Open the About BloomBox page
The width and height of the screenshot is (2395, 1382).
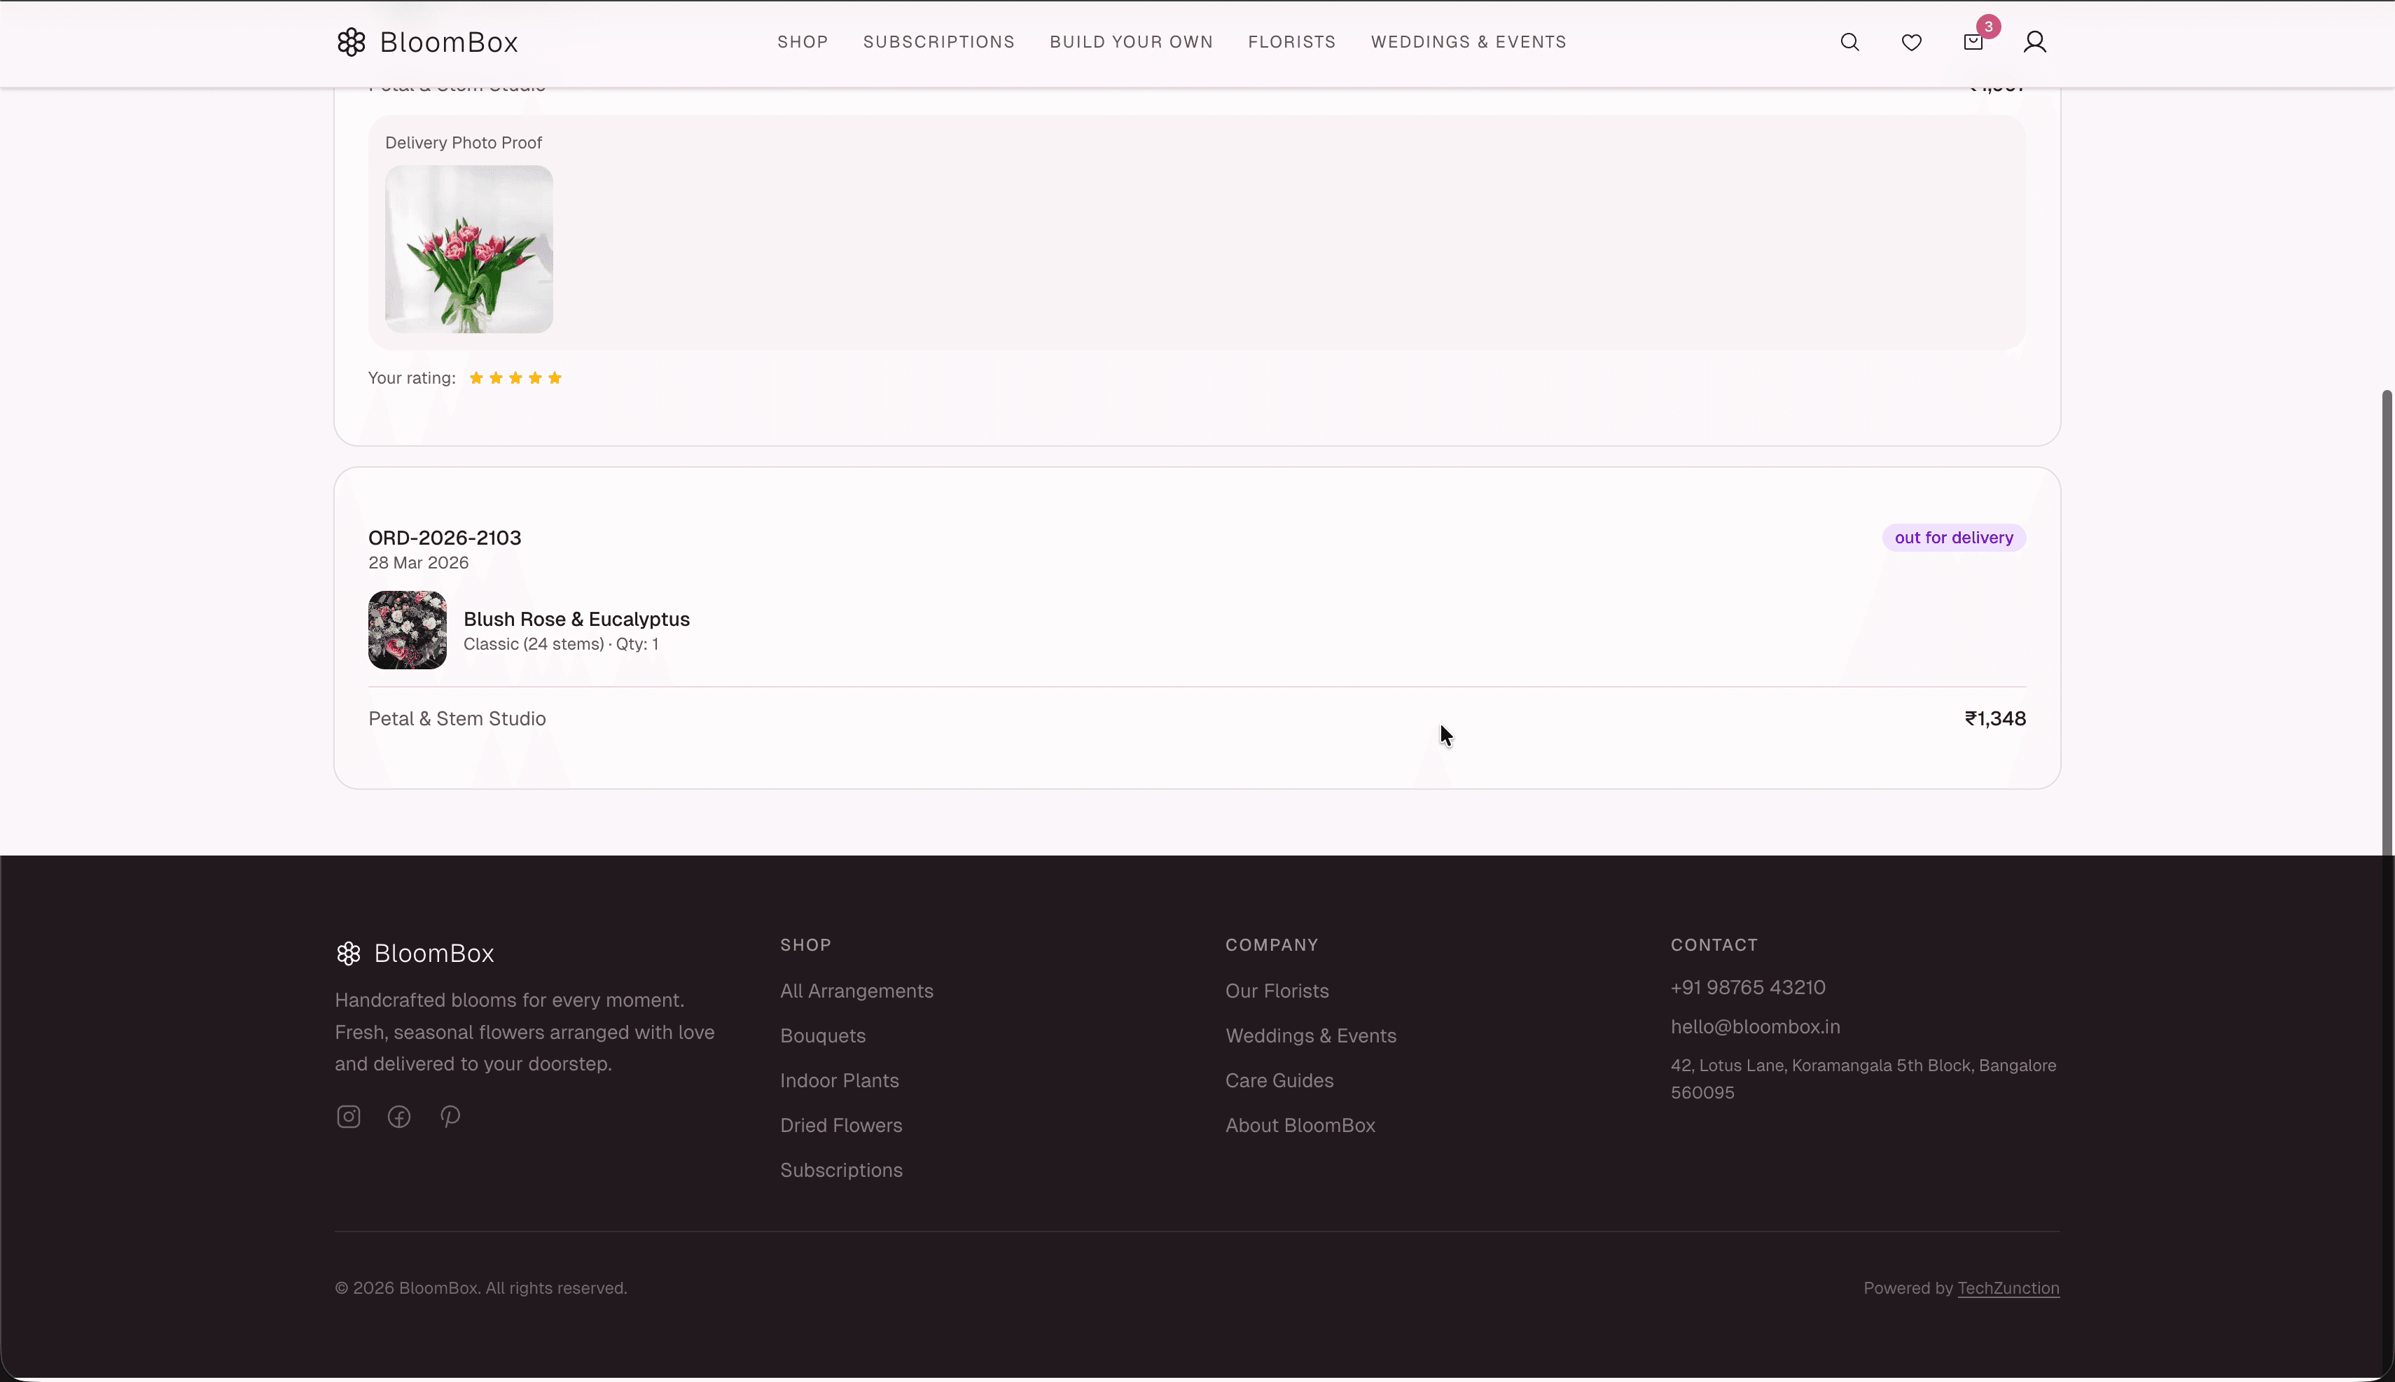[1300, 1126]
